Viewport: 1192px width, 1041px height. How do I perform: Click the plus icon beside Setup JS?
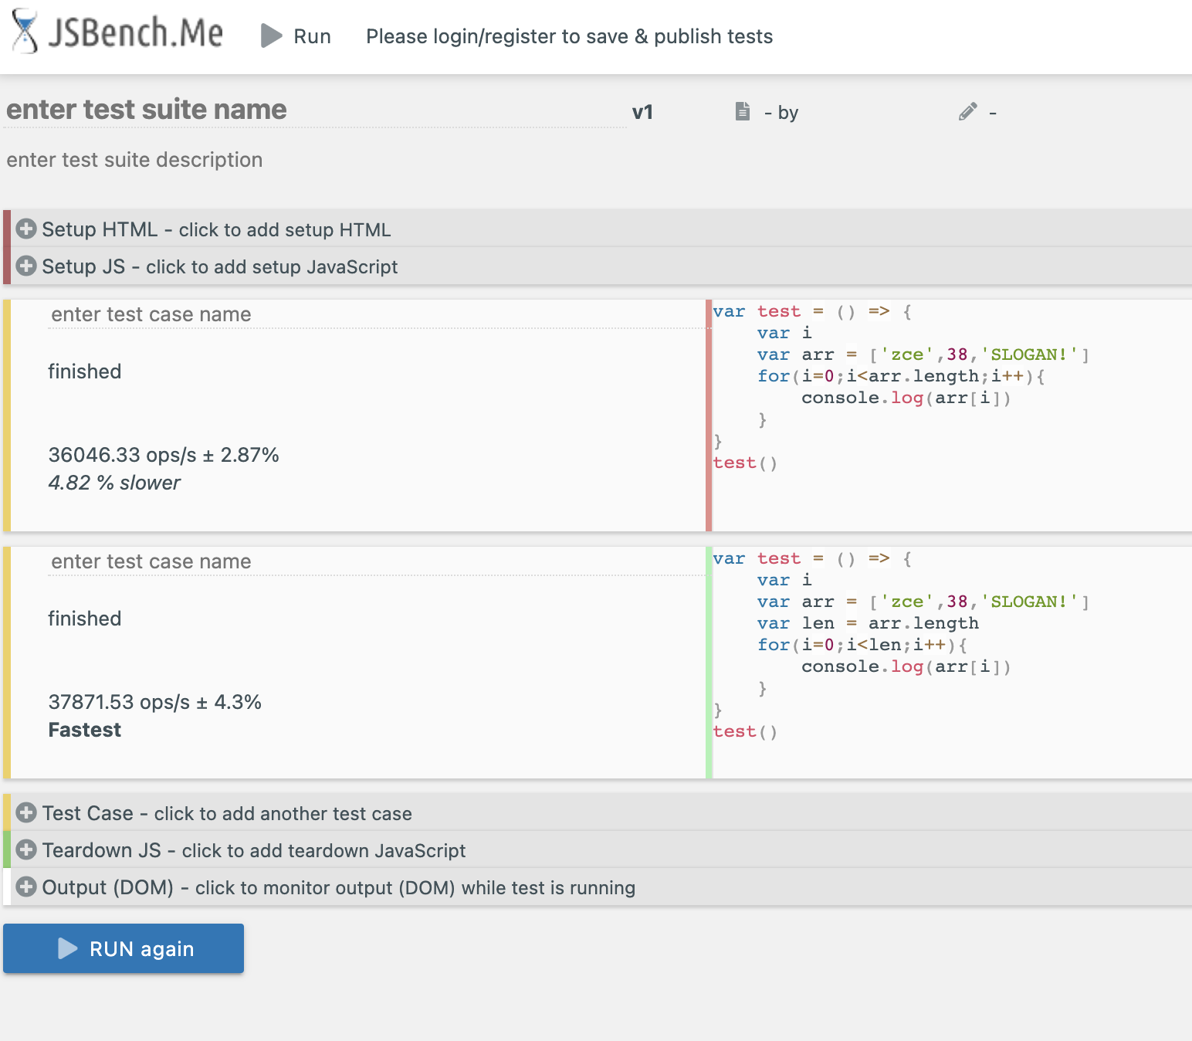(x=26, y=266)
